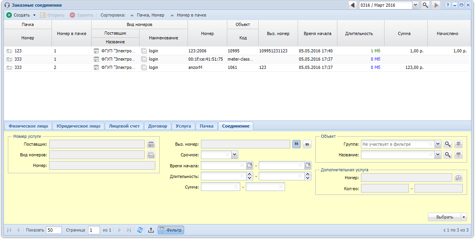The height and width of the screenshot is (239, 475).
Task: Open the calendar for the Время начала start date
Action: [250, 166]
